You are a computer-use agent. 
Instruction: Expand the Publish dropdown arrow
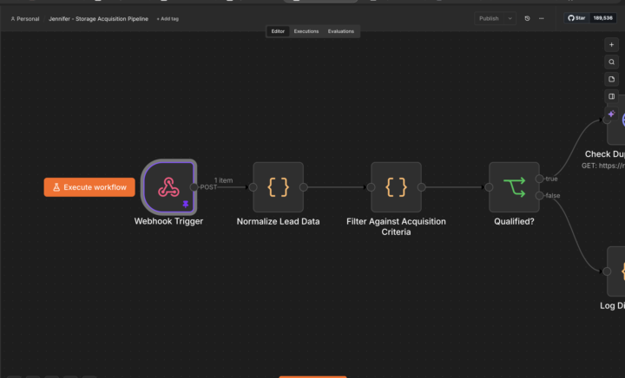coord(510,18)
